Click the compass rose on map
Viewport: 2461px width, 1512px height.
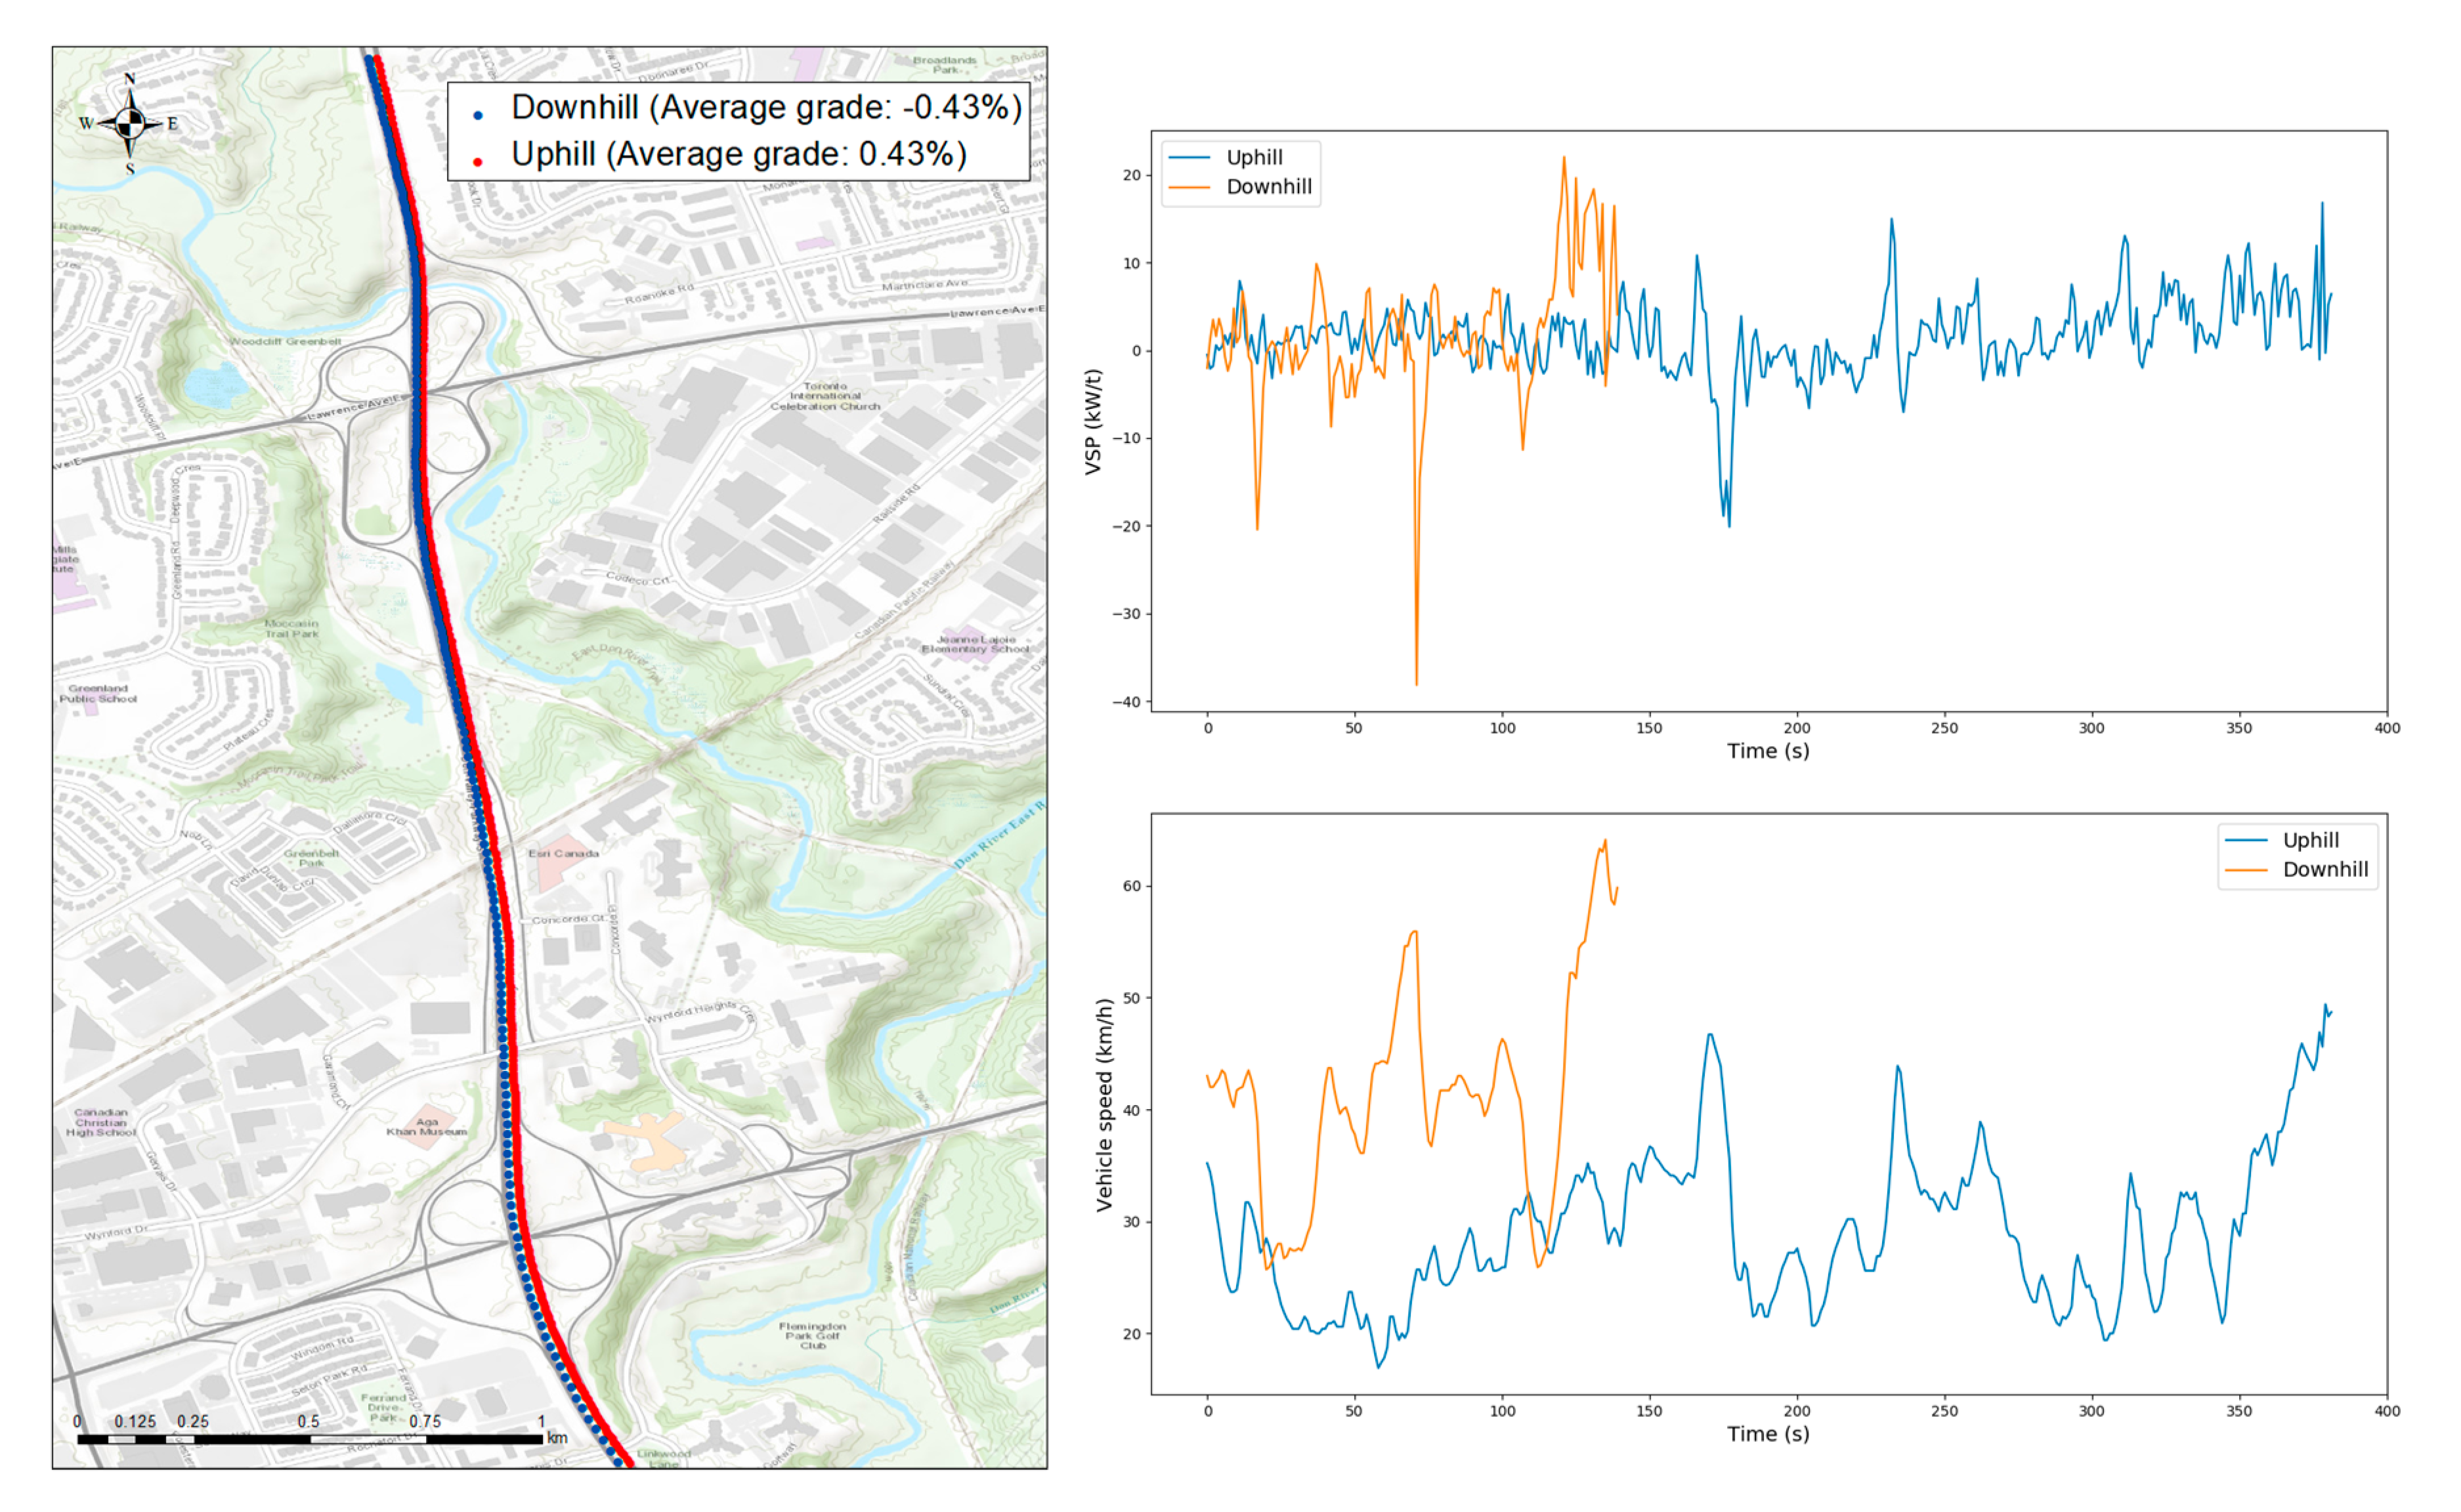pos(129,124)
